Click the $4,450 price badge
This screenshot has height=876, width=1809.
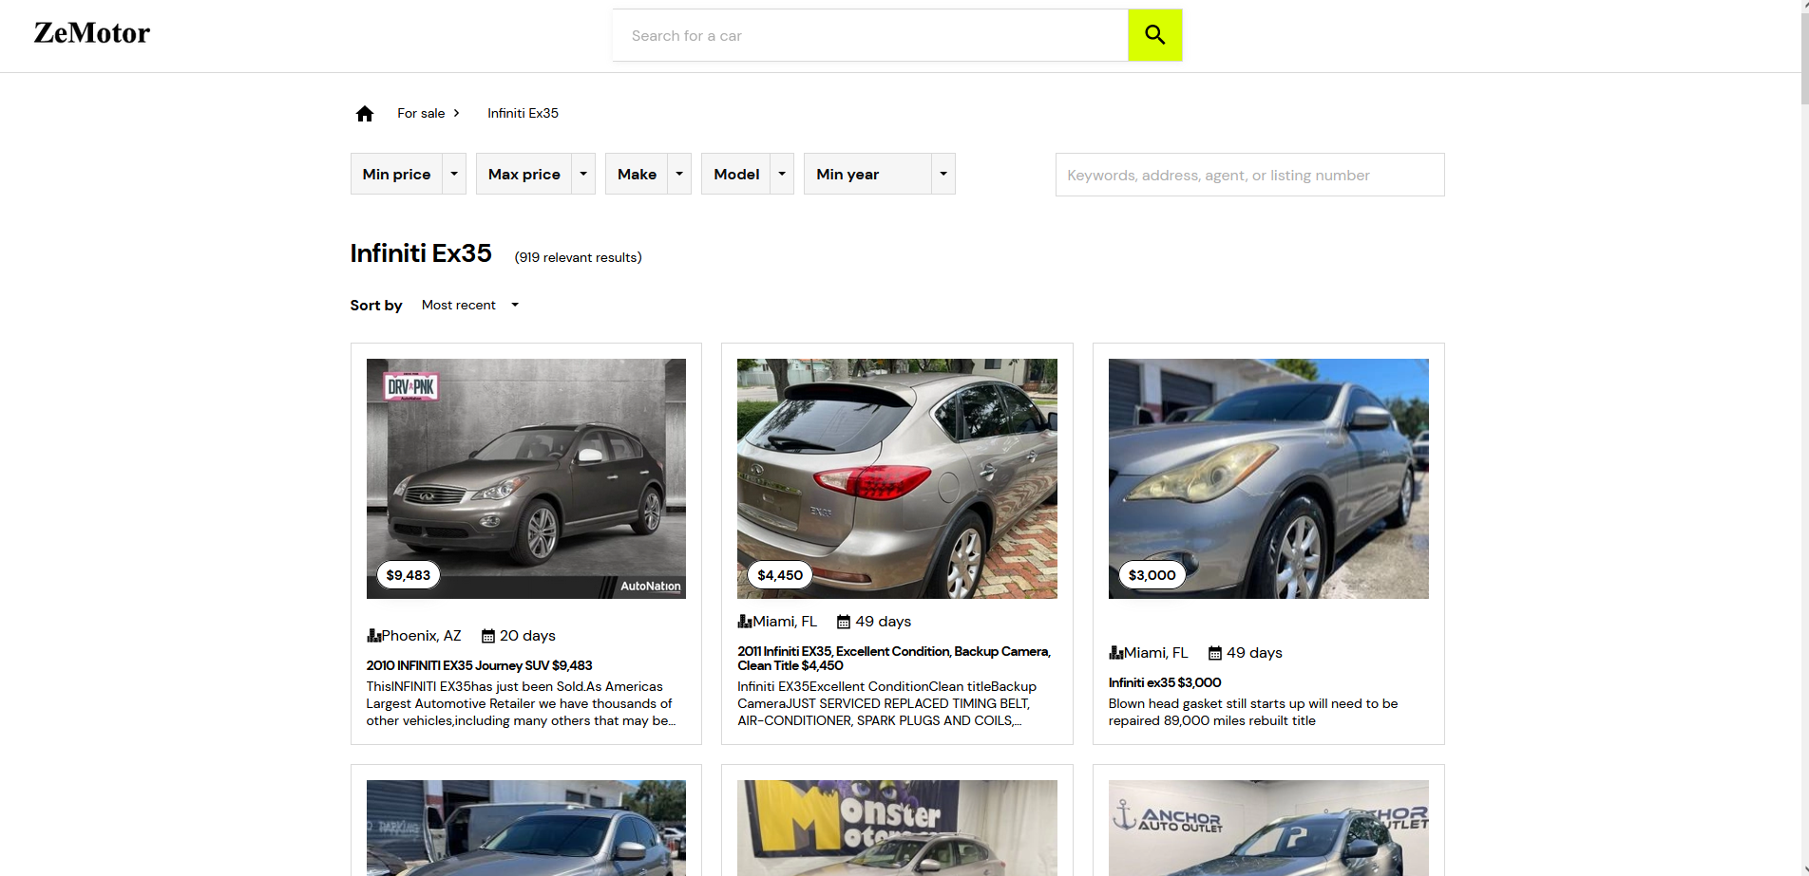tap(780, 575)
